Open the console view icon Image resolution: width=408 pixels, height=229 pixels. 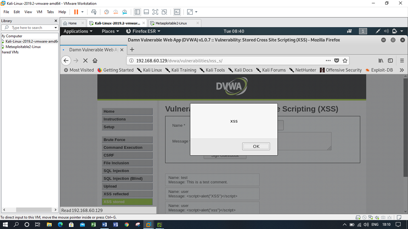(x=177, y=12)
